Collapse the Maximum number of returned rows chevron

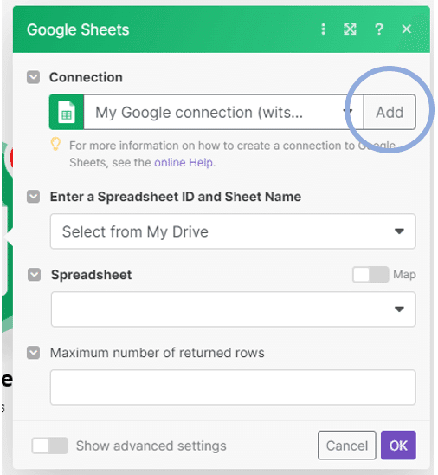click(33, 353)
